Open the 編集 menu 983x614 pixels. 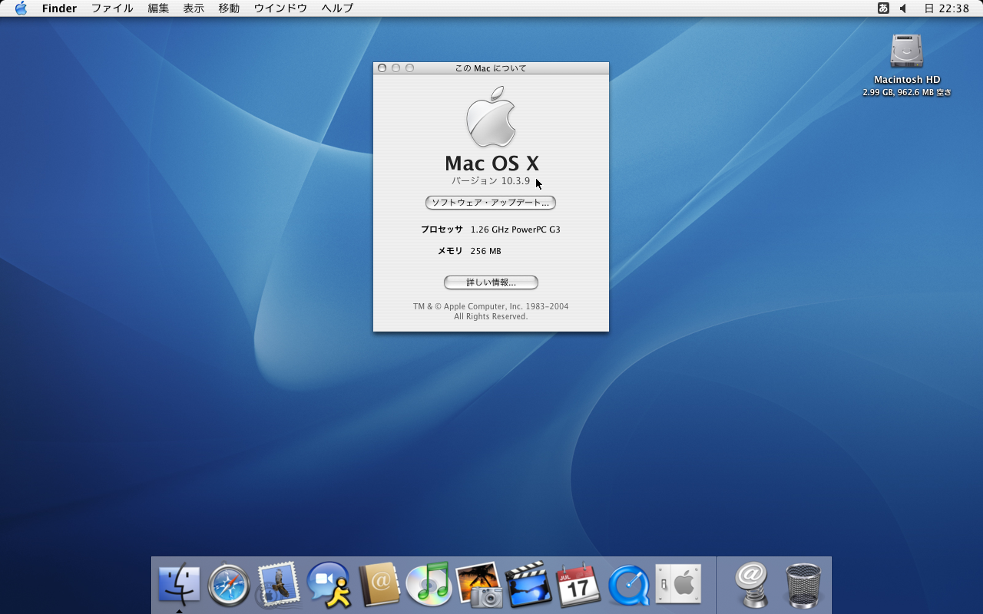[158, 8]
